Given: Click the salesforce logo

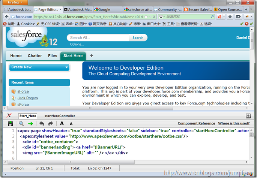Looking at the screenshot, I should click(26, 36).
